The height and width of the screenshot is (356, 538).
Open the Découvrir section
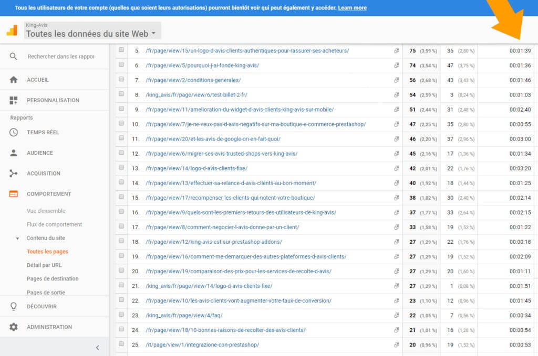pos(42,306)
